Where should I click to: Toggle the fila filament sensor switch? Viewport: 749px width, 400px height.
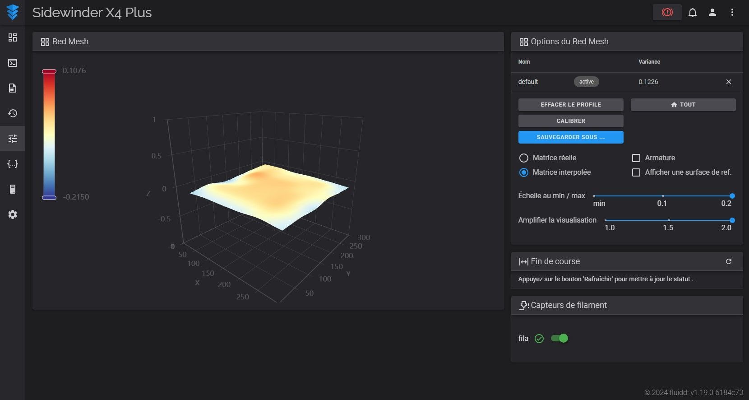pos(559,338)
